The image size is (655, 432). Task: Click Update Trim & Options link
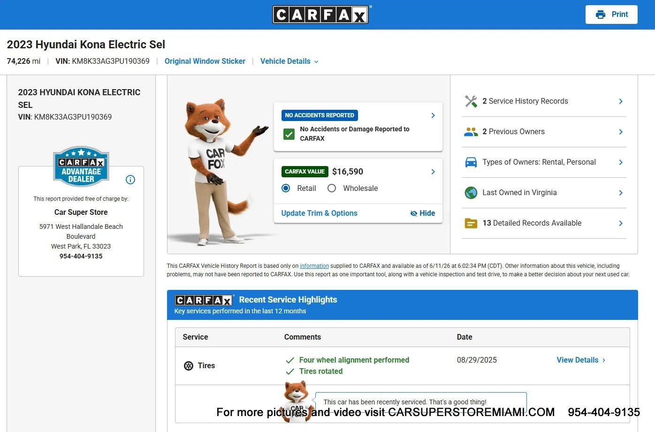point(319,213)
